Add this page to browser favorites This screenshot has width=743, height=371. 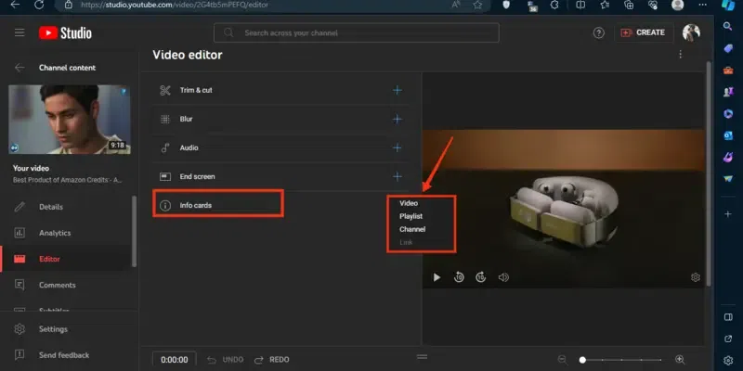point(477,5)
